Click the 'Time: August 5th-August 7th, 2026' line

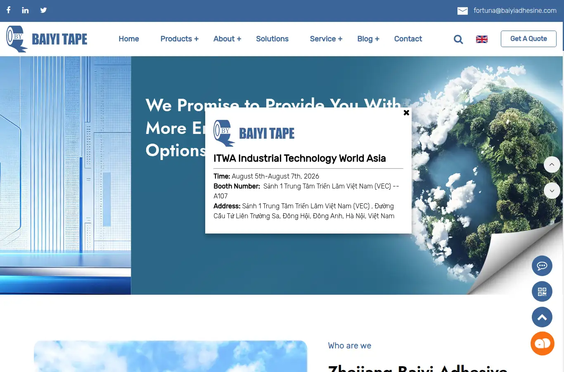pos(266,176)
